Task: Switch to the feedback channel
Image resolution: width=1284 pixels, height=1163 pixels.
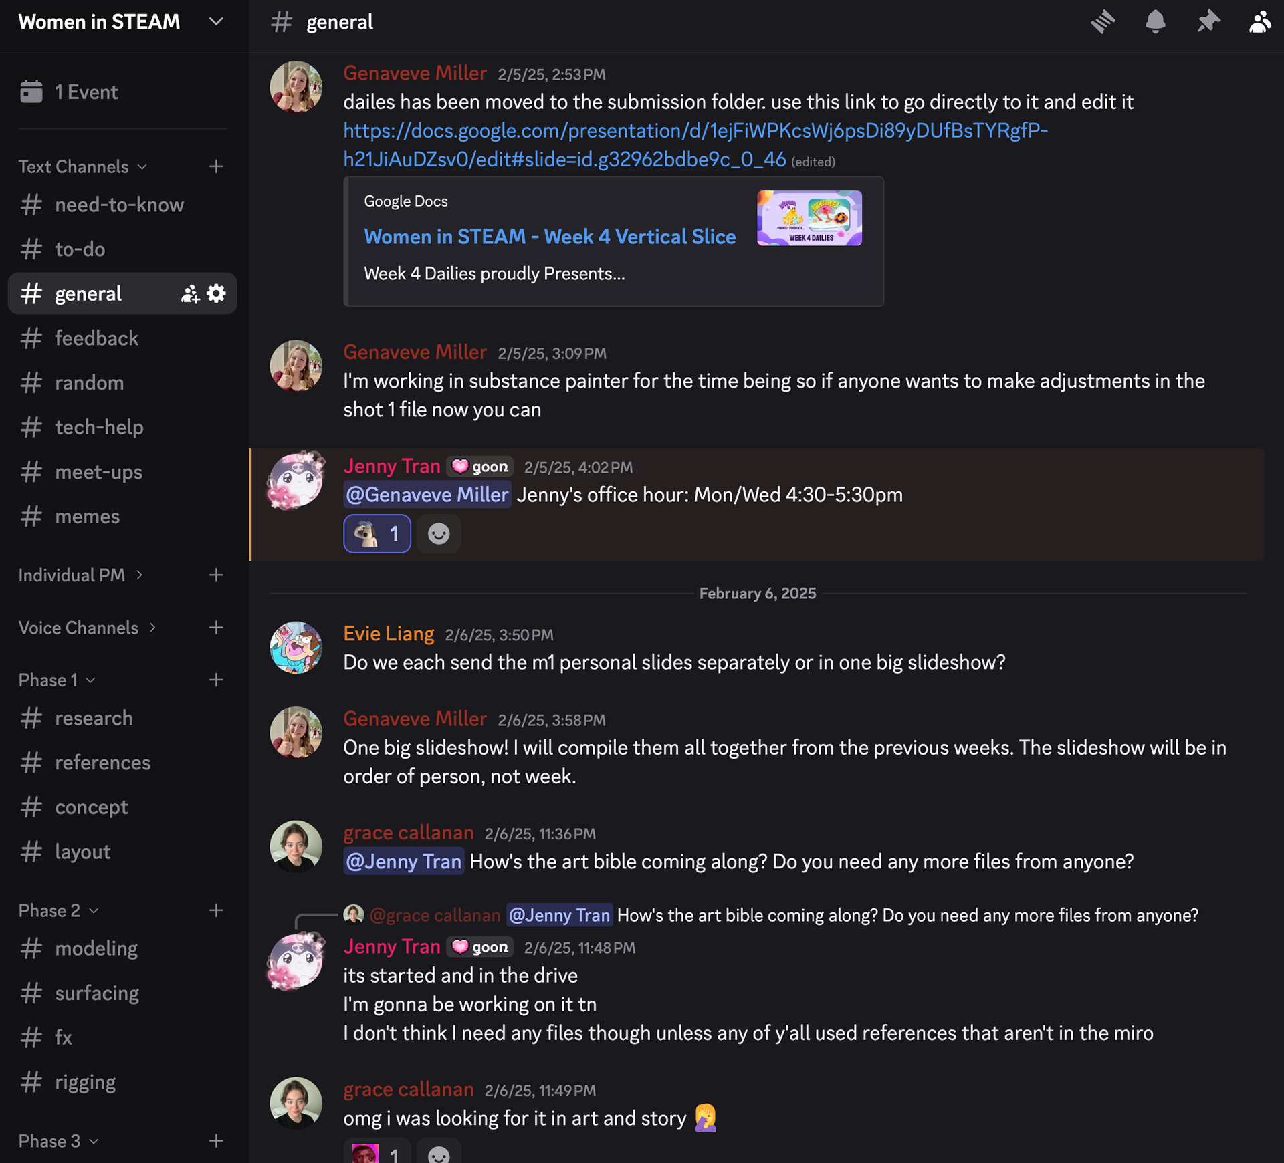Action: click(96, 338)
